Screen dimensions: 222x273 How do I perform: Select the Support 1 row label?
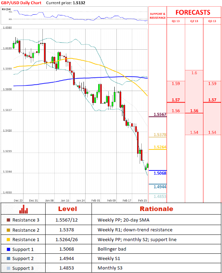click(x=23, y=250)
